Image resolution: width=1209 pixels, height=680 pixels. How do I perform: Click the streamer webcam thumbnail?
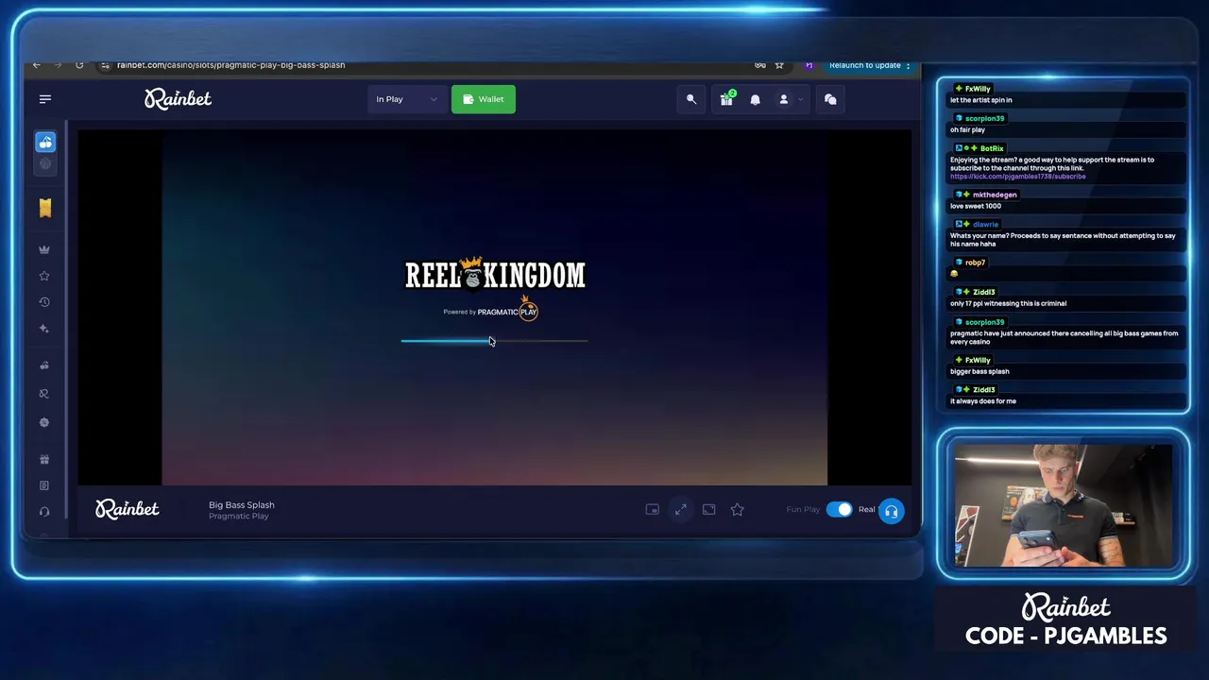tap(1064, 505)
